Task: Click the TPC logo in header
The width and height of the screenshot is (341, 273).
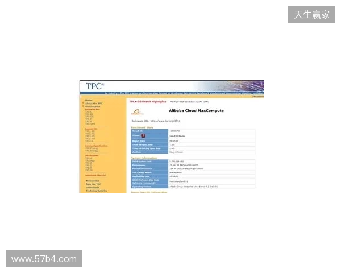Action: pos(95,86)
